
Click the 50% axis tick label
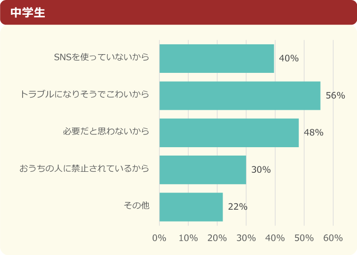(304, 238)
